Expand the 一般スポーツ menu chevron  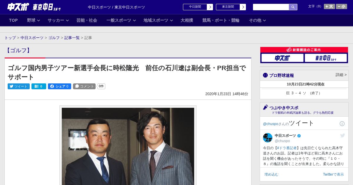(134, 20)
